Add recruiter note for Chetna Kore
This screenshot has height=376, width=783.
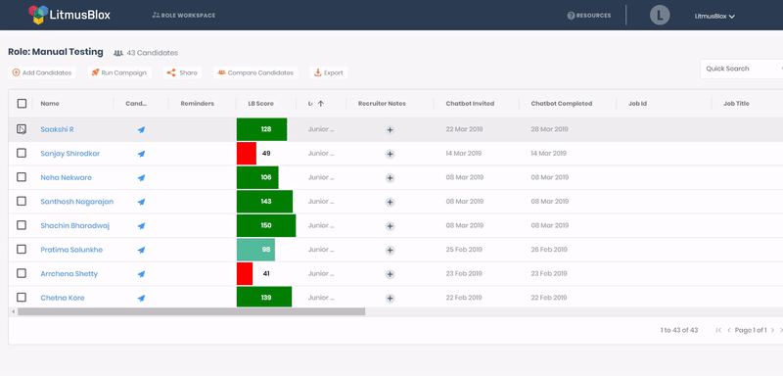coord(390,298)
